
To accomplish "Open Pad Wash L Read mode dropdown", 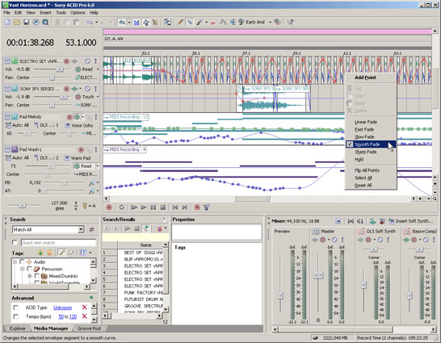I will click(98, 166).
